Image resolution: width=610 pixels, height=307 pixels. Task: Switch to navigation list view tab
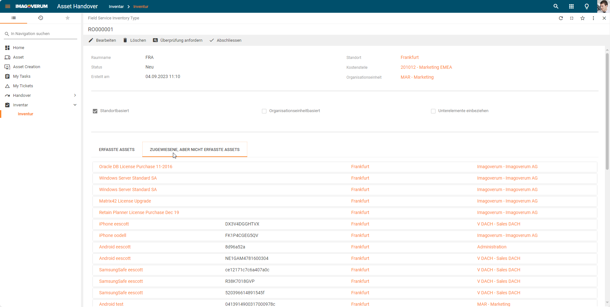click(x=13, y=18)
